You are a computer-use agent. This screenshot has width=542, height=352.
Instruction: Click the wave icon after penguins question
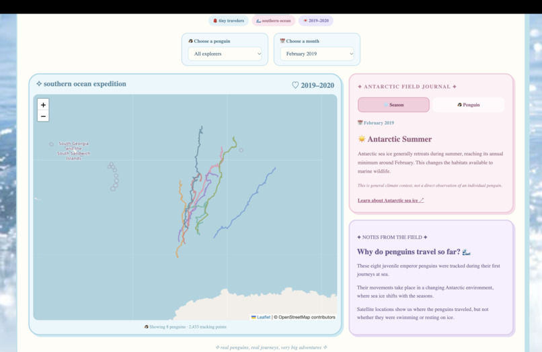(x=466, y=252)
